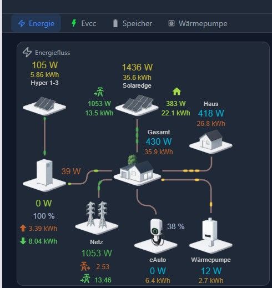Click the eAuto wallbox charger icon
The image size is (272, 288).
click(x=156, y=236)
